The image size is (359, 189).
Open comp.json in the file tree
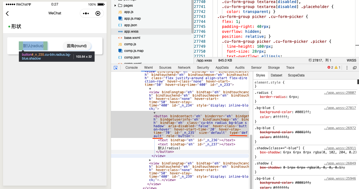pos(132,57)
